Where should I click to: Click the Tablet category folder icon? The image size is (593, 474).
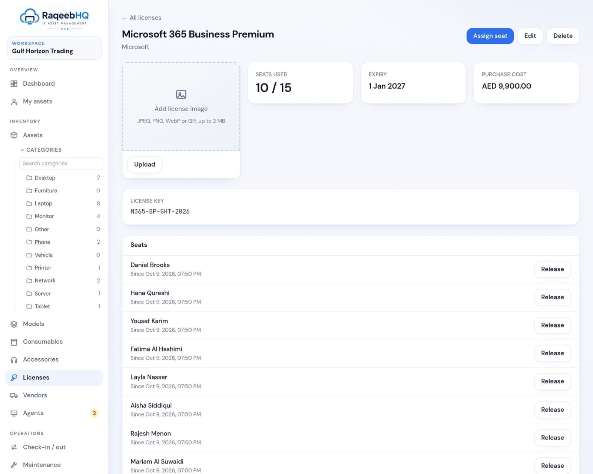pos(29,306)
